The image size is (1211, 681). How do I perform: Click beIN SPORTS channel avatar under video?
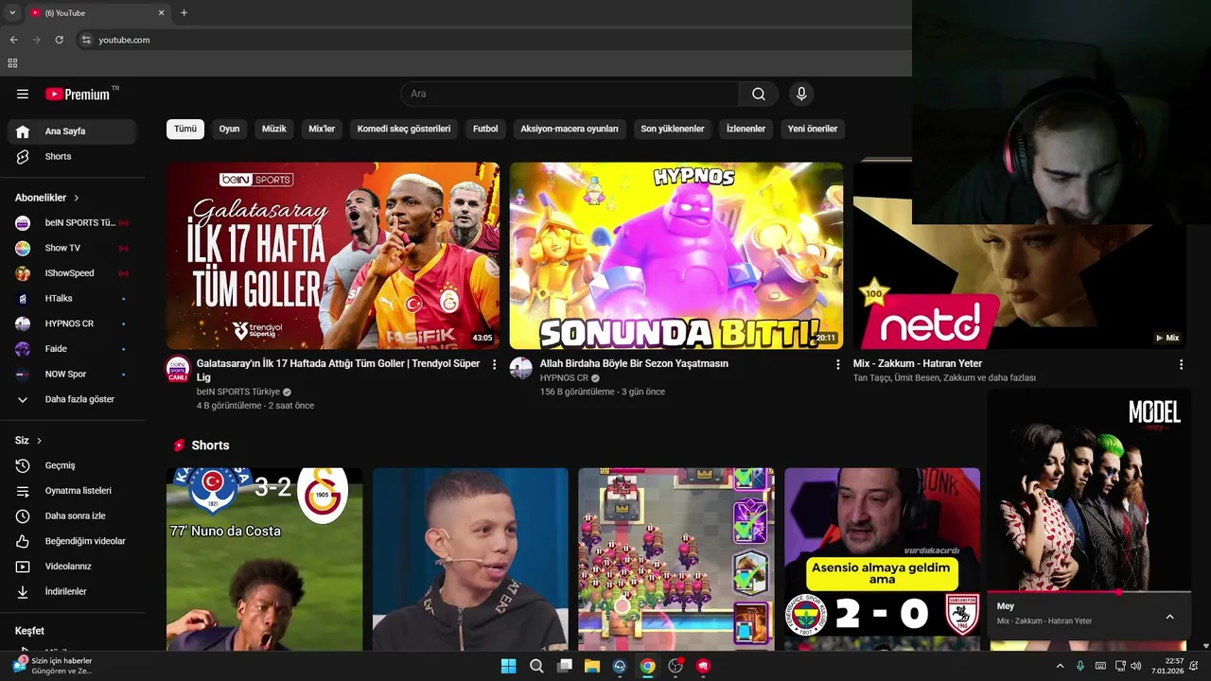pyautogui.click(x=178, y=369)
